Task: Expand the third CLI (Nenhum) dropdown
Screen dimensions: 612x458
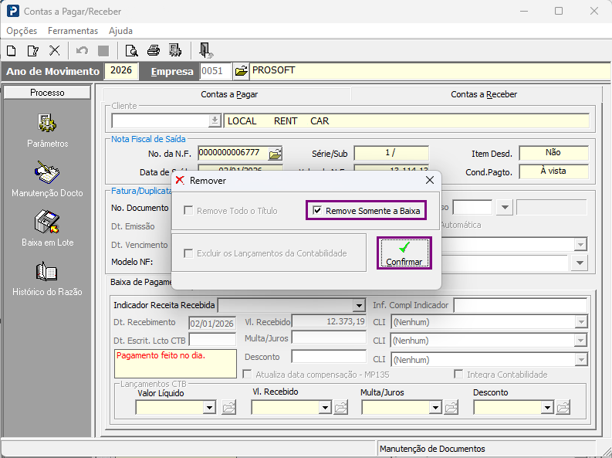Action: tap(581, 359)
